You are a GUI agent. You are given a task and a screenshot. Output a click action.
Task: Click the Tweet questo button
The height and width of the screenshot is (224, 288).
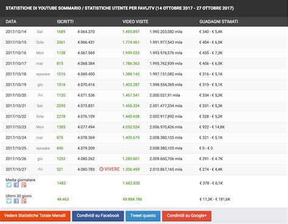143,216
